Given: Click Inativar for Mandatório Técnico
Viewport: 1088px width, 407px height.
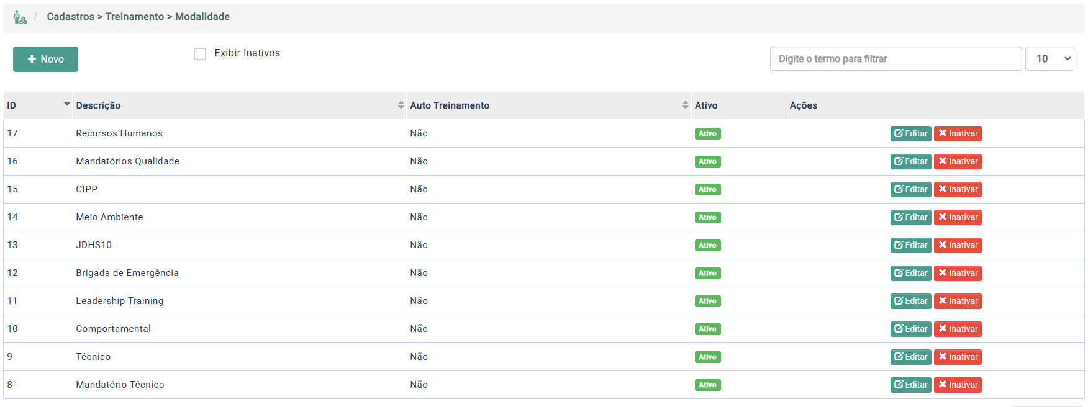Looking at the screenshot, I should pos(957,385).
